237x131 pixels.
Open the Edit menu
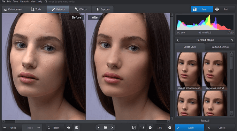9,1
